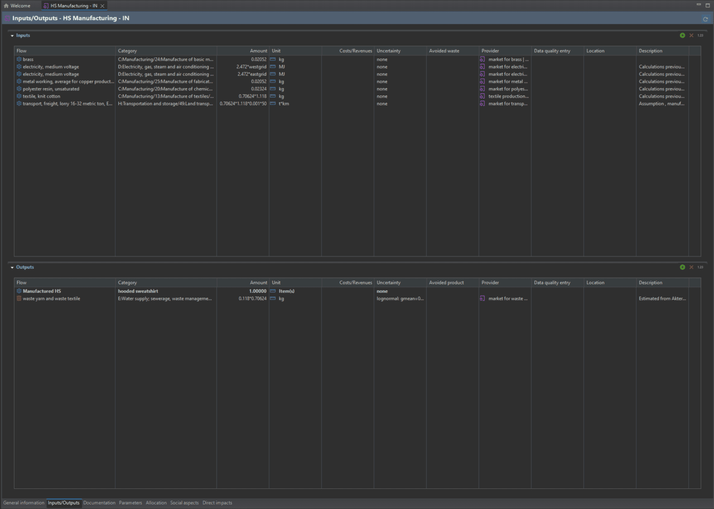Toggle the 1.23 value display in Outputs

700,267
